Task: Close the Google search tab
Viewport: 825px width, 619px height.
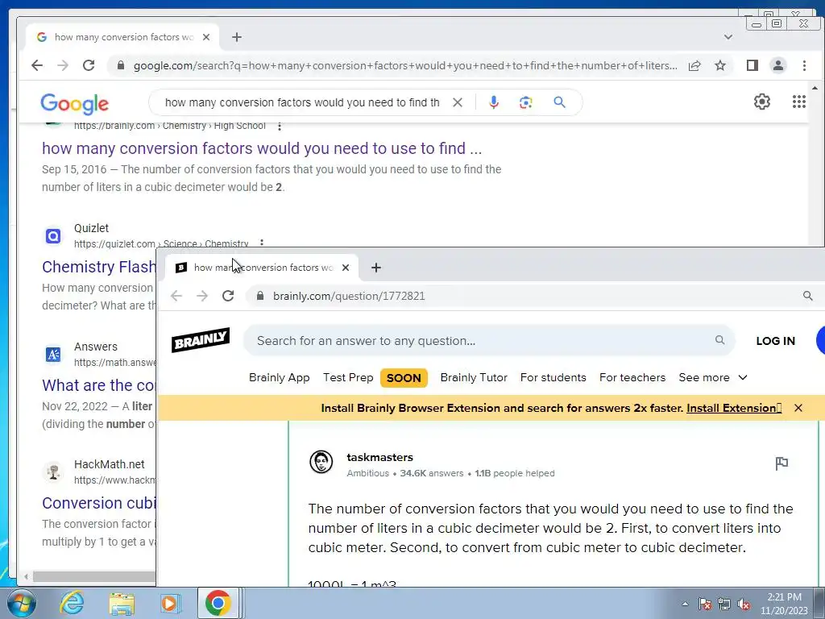Action: [x=206, y=37]
